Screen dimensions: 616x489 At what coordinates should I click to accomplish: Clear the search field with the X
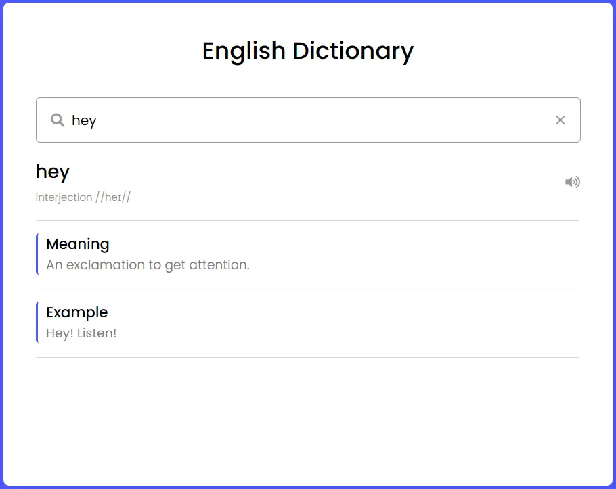(560, 120)
